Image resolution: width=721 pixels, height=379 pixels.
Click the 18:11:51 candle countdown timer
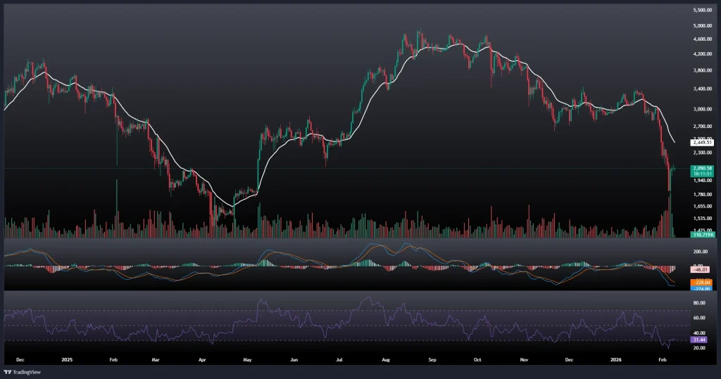(x=684, y=173)
